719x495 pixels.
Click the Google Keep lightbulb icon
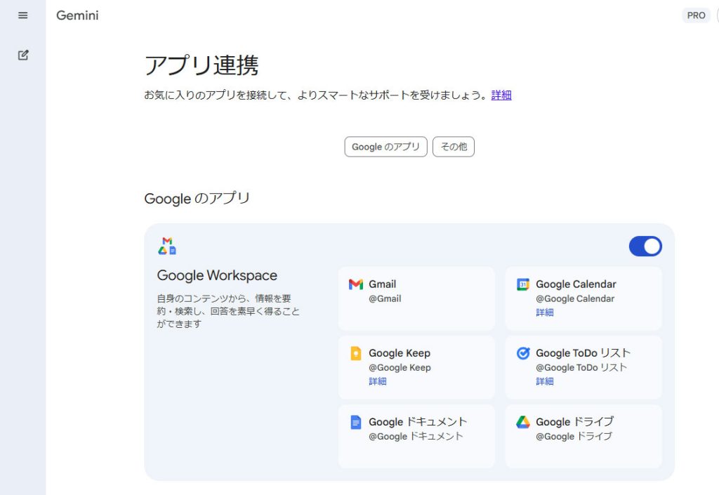(x=356, y=353)
